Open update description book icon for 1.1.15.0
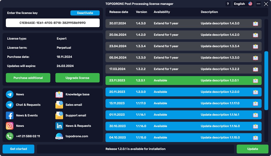The image size is (271, 156). click(x=255, y=137)
